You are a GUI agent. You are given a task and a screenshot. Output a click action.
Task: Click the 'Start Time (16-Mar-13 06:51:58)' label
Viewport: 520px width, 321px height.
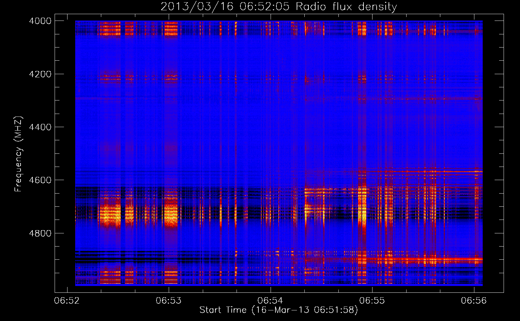point(279,310)
